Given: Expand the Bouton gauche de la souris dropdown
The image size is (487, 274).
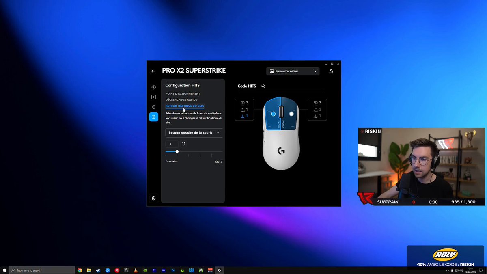Looking at the screenshot, I should pos(194,133).
